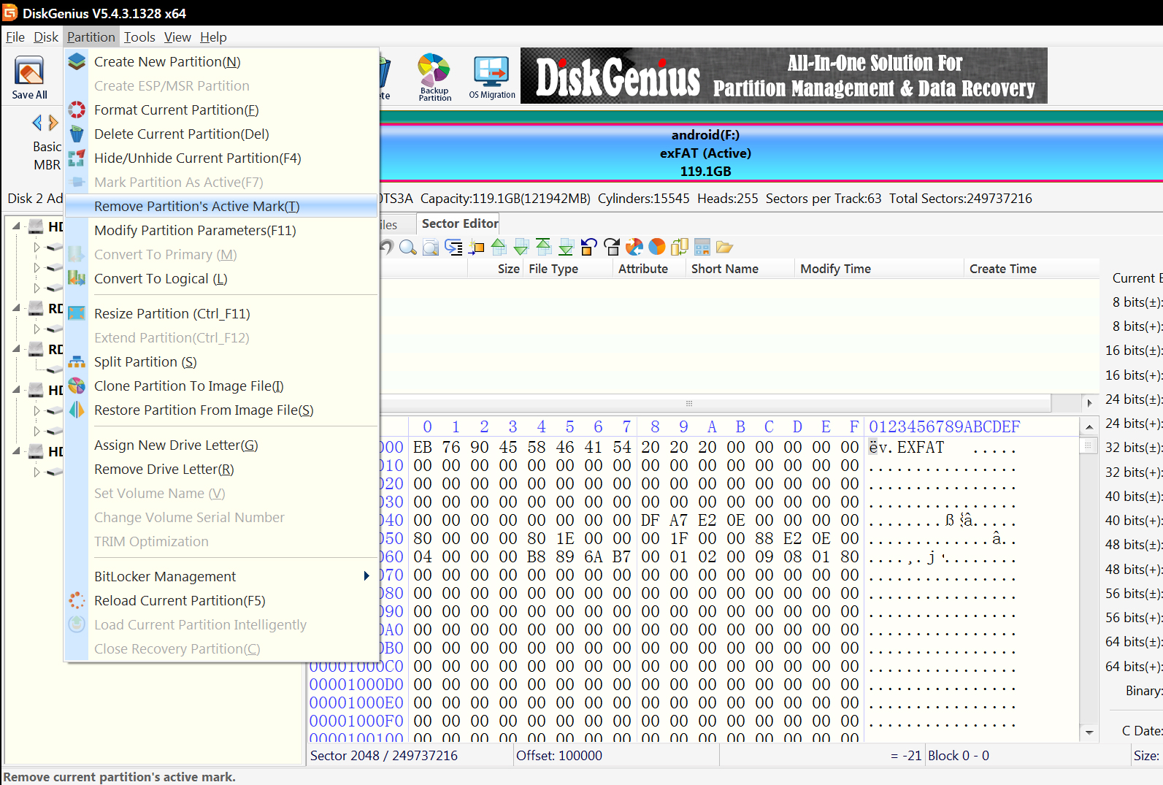The image size is (1163, 785).
Task: Click the Save All toolbar icon
Action: tap(29, 77)
